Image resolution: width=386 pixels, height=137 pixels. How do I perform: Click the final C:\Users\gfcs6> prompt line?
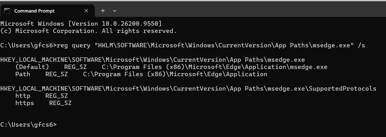[x=29, y=125]
